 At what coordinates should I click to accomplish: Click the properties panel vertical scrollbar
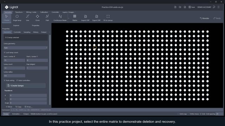click(x=50, y=70)
